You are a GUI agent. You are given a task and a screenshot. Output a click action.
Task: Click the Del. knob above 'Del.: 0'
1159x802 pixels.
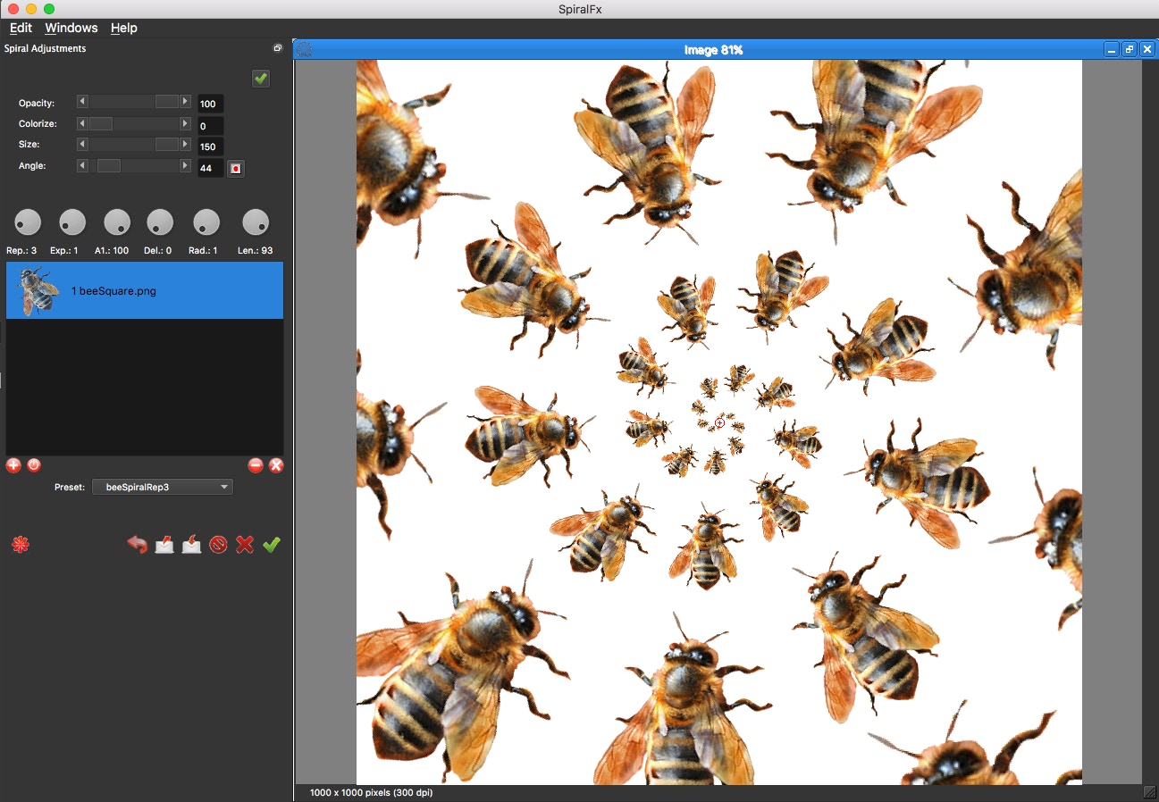pyautogui.click(x=160, y=221)
